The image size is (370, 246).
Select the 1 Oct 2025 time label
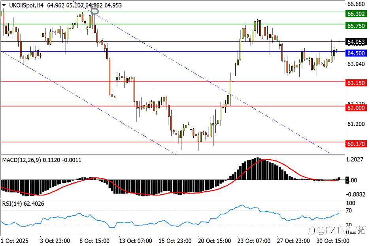click(x=15, y=241)
